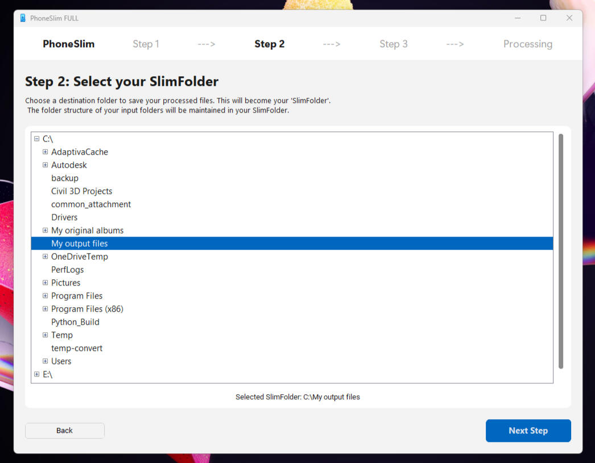Minimize the PhoneSlim window
Image resolution: width=595 pixels, height=463 pixels.
tap(518, 18)
